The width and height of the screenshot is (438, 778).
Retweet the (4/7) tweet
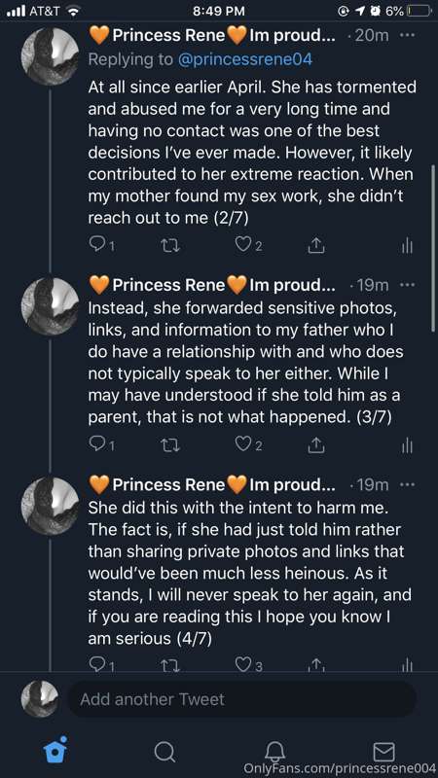coord(171,665)
